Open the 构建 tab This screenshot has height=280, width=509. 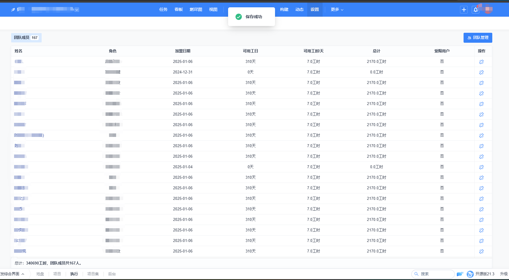coord(284,10)
